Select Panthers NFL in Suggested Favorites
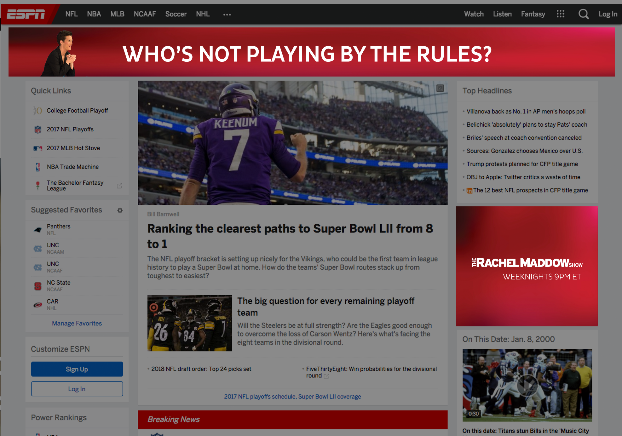 tap(77, 230)
